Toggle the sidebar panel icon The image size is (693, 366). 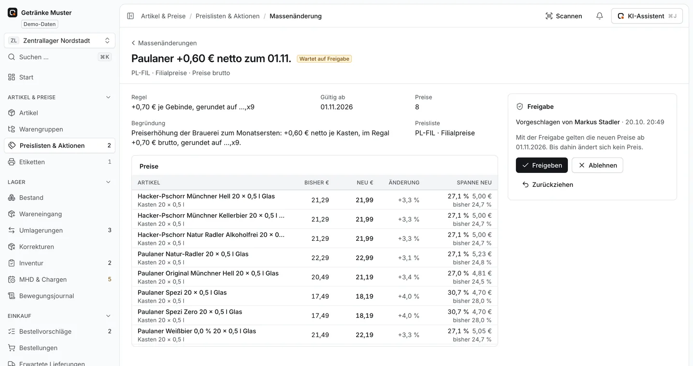coord(130,16)
